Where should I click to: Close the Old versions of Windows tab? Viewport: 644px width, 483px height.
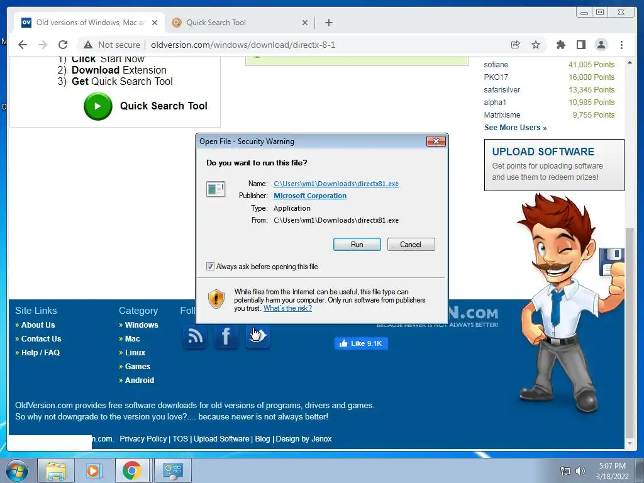tap(155, 23)
